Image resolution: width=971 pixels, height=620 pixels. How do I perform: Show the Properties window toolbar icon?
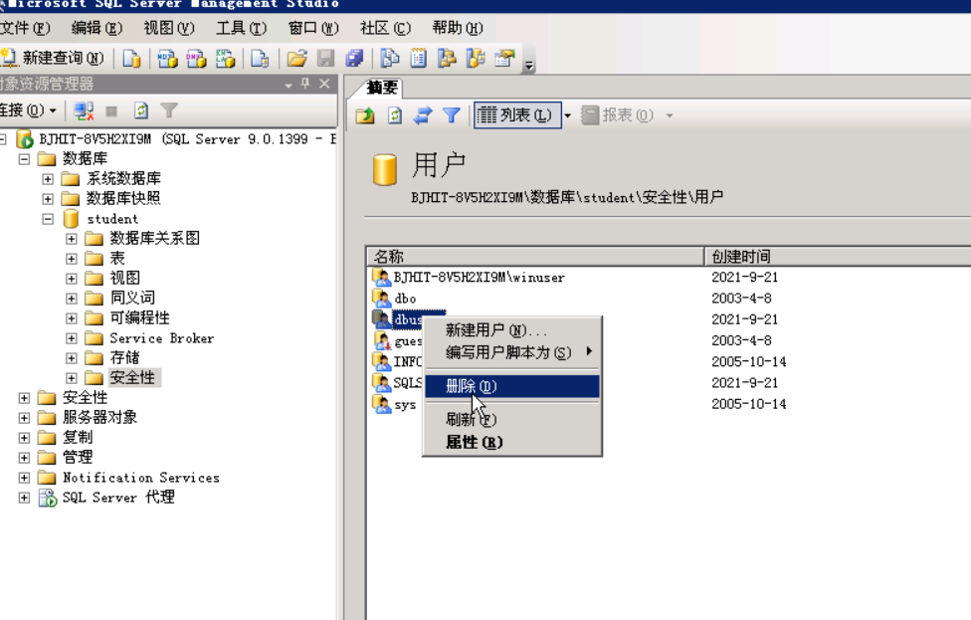click(504, 59)
